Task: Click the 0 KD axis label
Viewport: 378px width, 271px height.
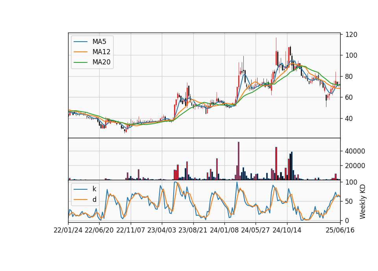Action: coord(347,220)
